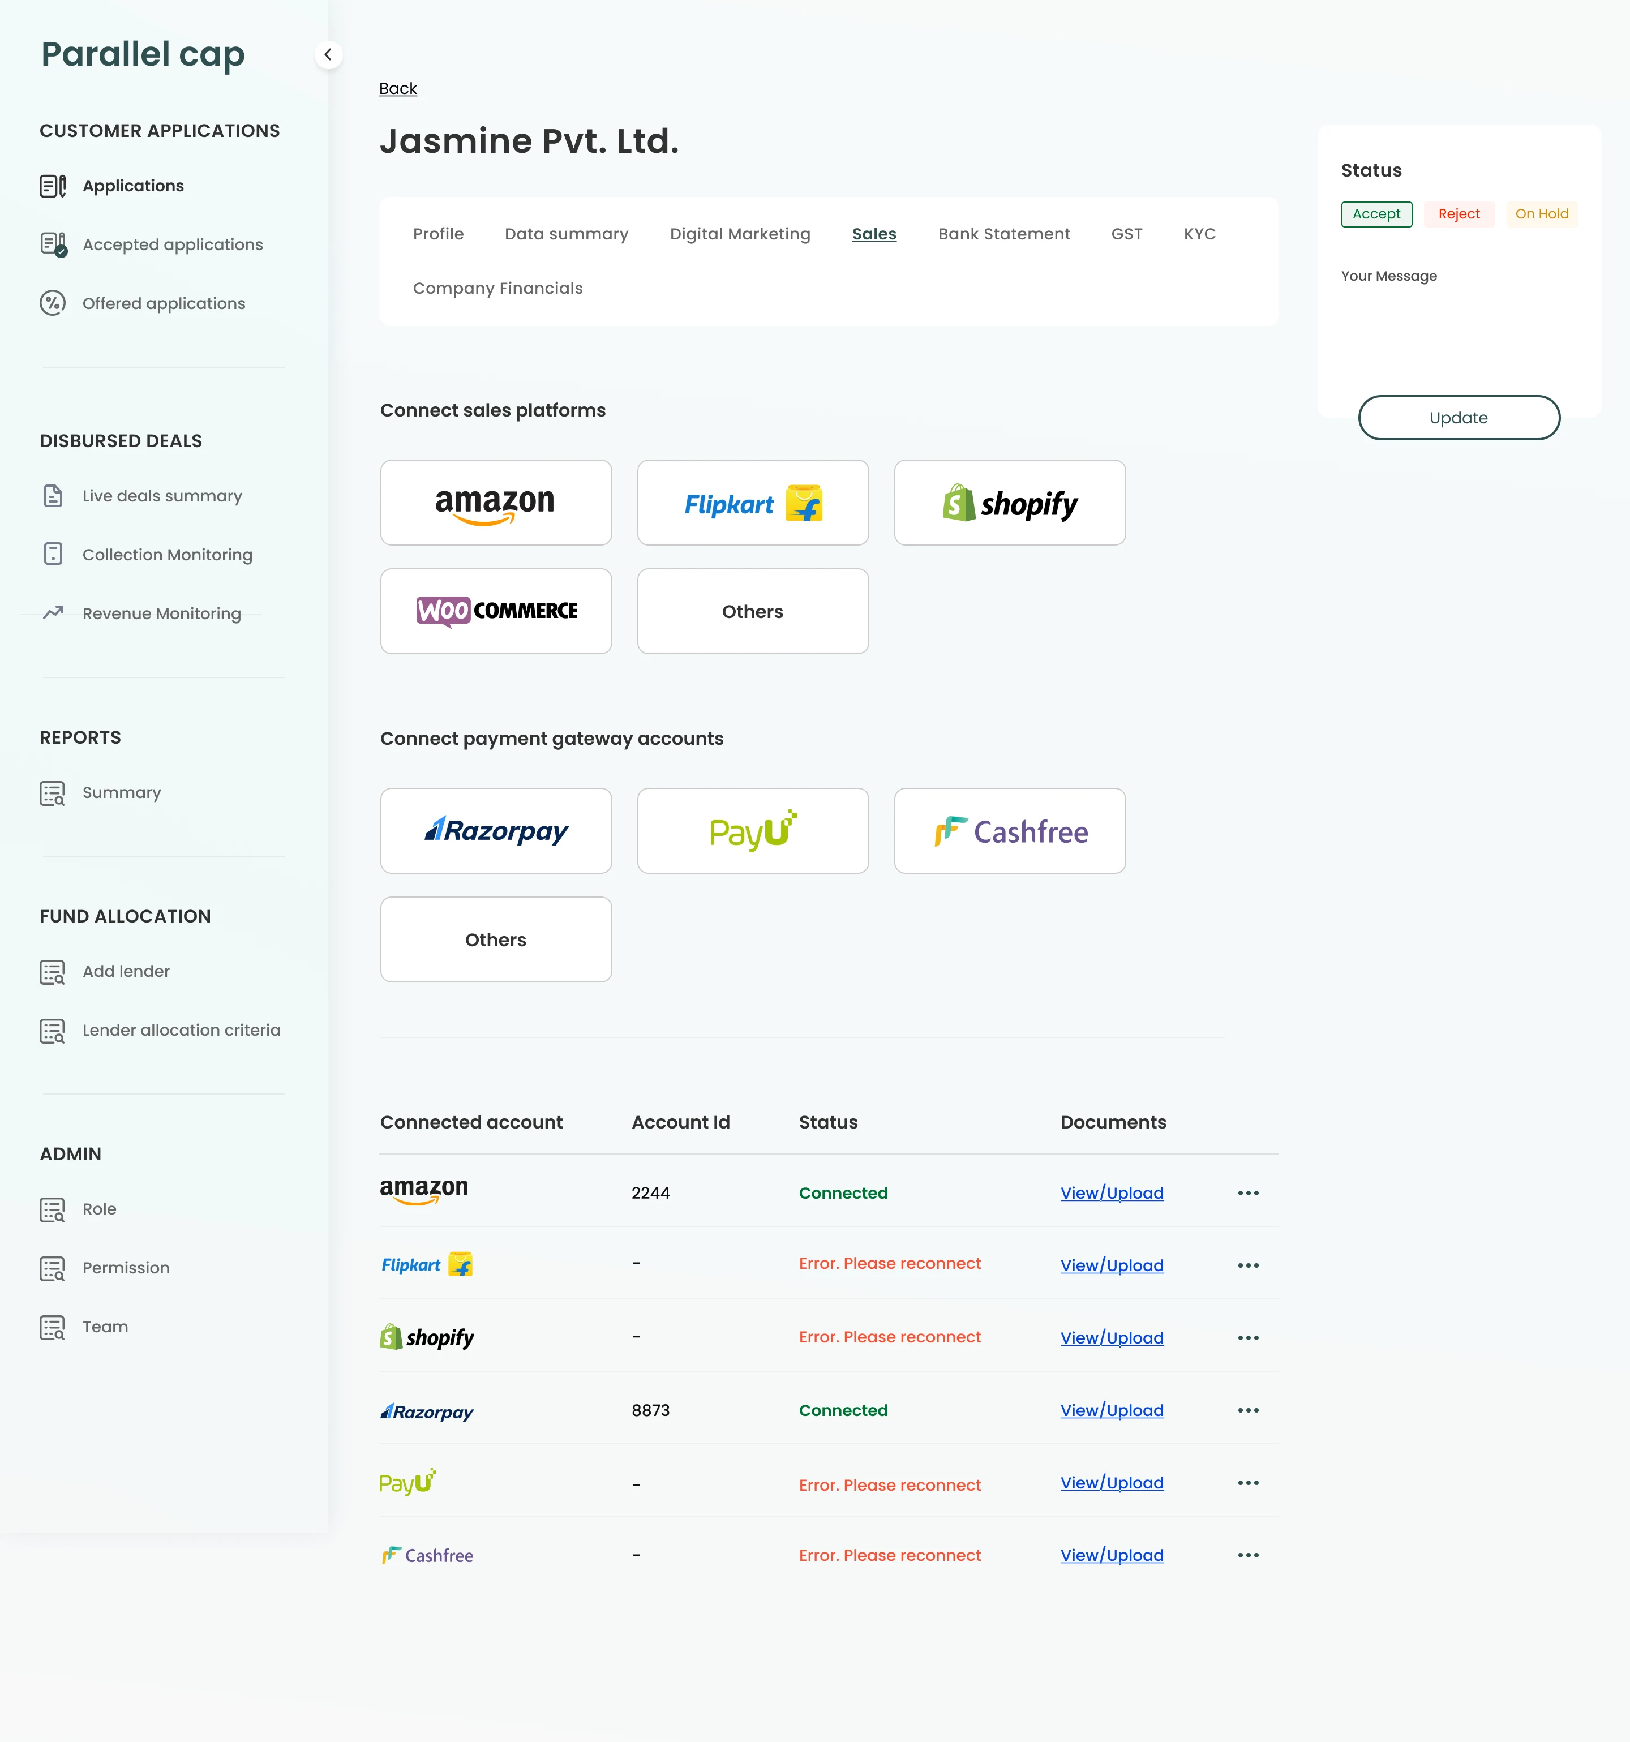The height and width of the screenshot is (1742, 1630).
Task: Connect the Shopify sales platform card
Action: 1010,503
